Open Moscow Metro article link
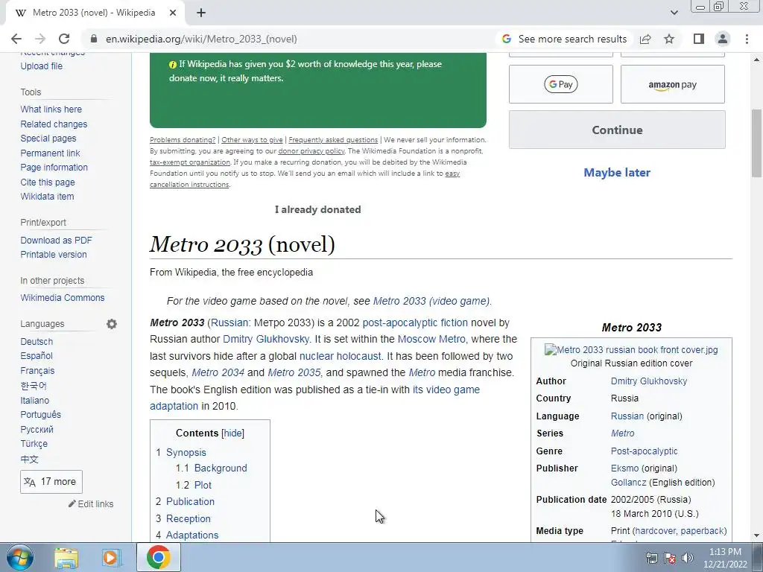 coord(431,339)
